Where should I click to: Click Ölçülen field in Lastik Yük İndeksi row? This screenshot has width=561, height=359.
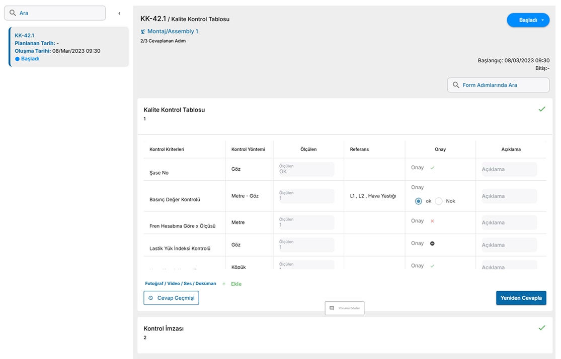pos(306,245)
